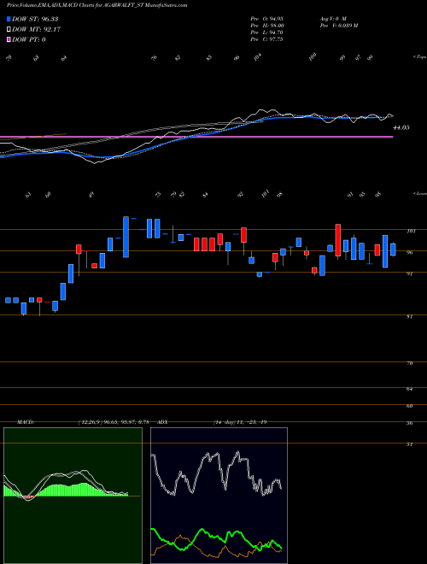Click the 100 tops label

(313, 56)
